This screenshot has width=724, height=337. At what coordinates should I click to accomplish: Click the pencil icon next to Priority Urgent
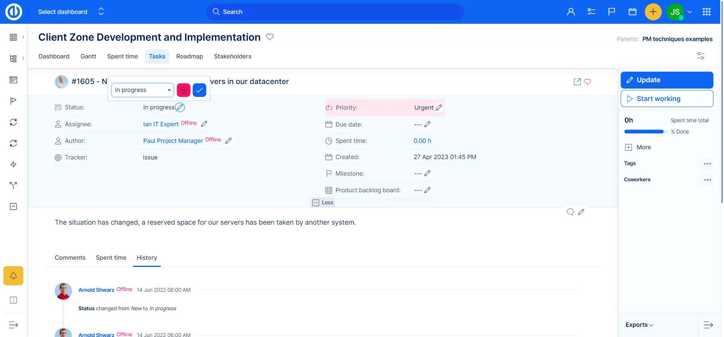[x=439, y=107]
